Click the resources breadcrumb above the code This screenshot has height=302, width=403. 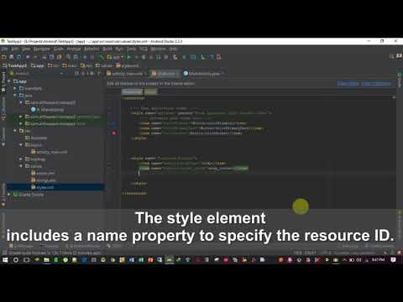click(132, 91)
